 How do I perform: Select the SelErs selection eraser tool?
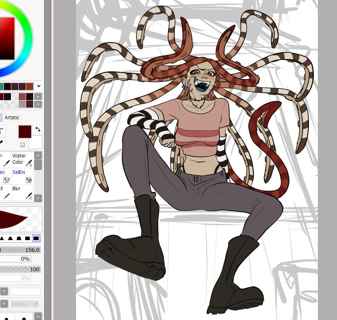(22, 176)
